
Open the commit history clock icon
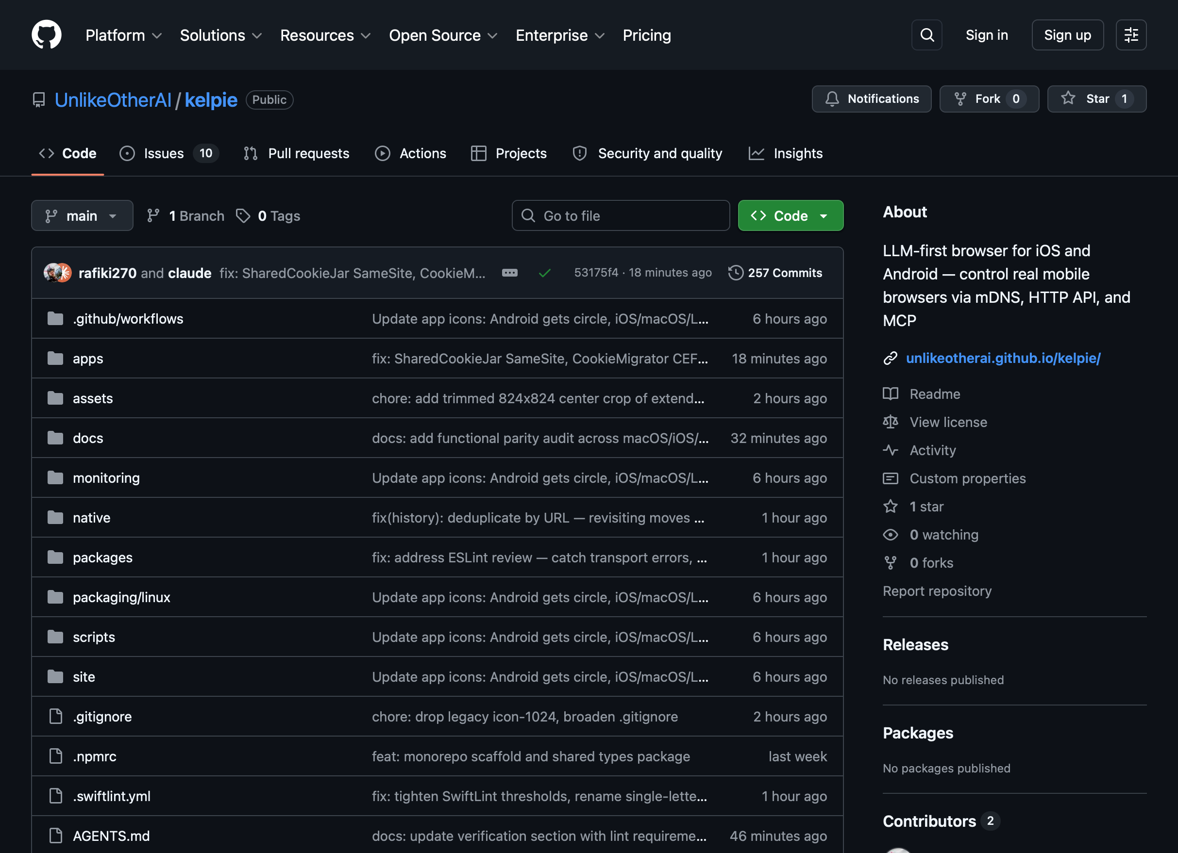[x=736, y=272]
